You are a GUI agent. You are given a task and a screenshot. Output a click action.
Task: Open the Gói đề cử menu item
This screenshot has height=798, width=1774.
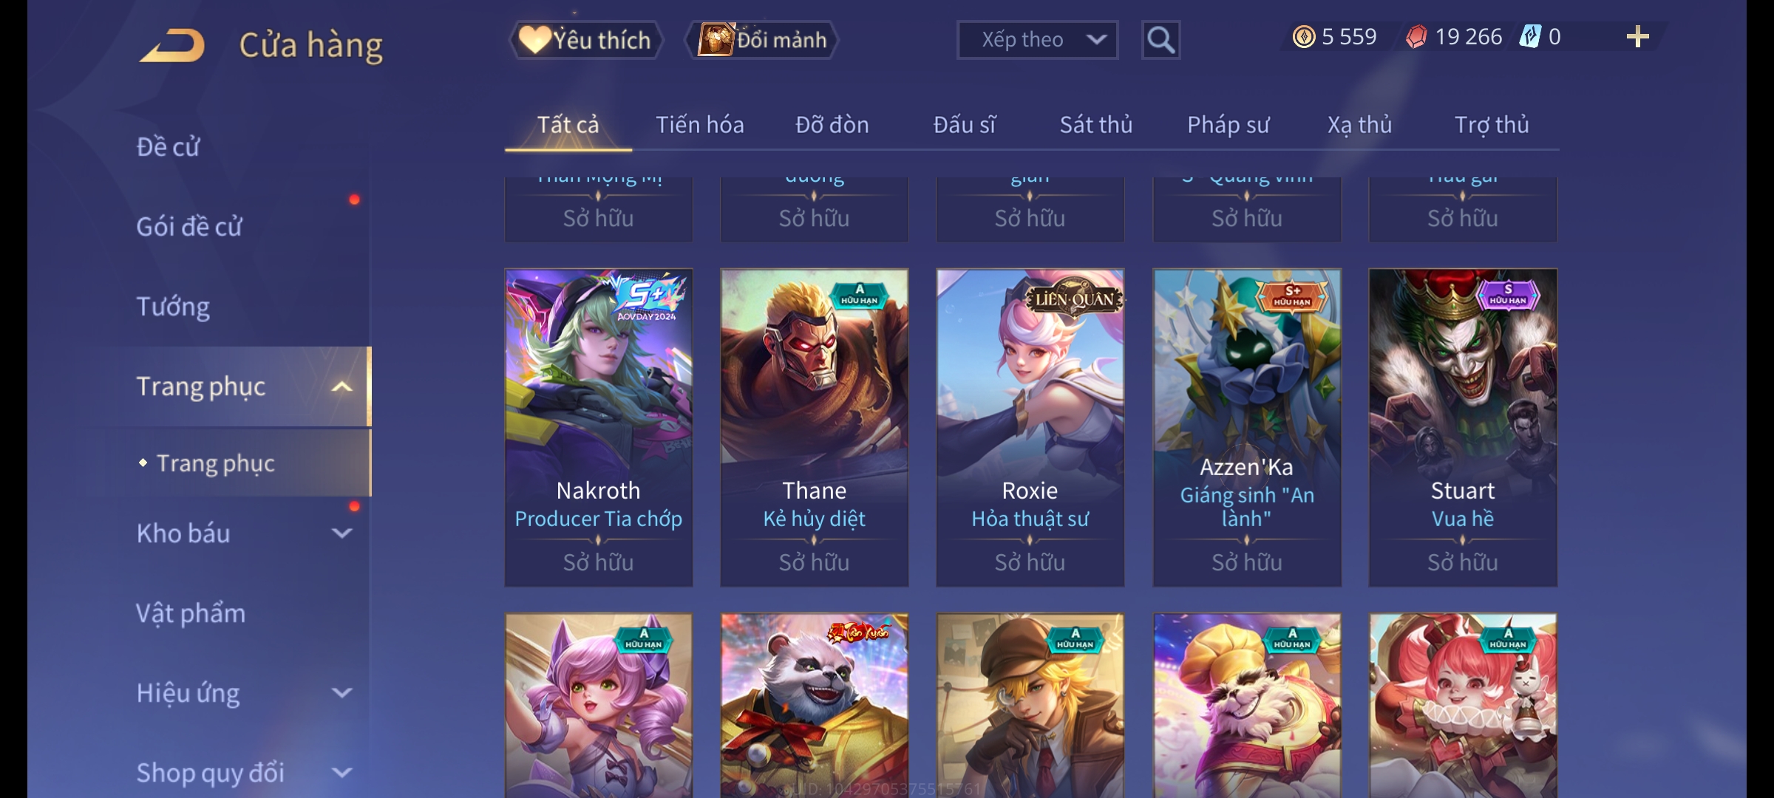tap(189, 227)
